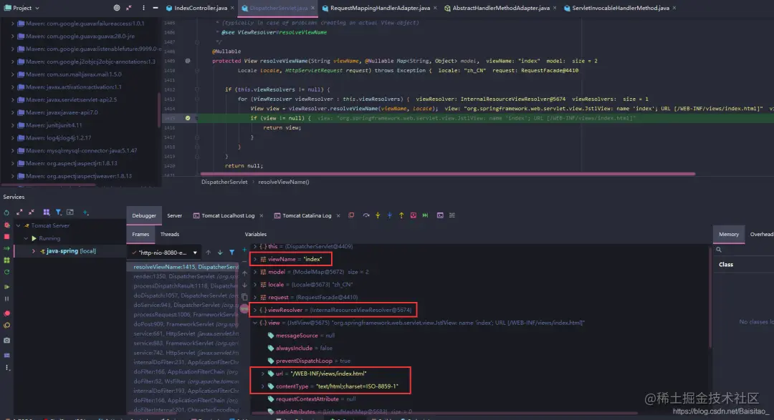Collapse Tomcat Server node
Image resolution: width=774 pixels, height=420 pixels.
[18, 225]
